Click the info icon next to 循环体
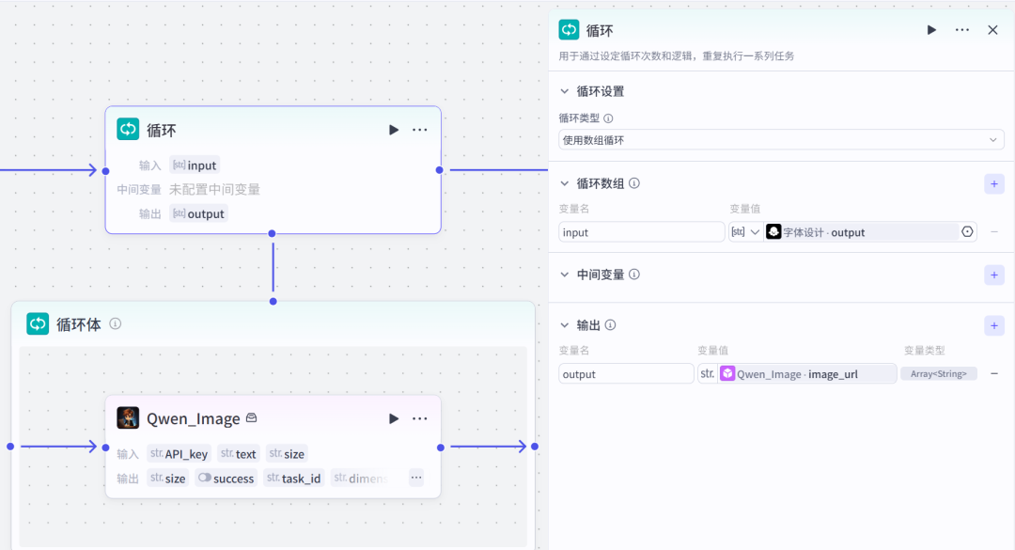The width and height of the screenshot is (1015, 550). point(116,323)
